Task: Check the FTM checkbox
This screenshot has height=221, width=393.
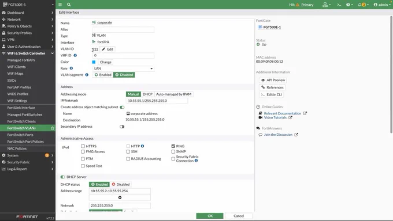Action: (x=83, y=159)
